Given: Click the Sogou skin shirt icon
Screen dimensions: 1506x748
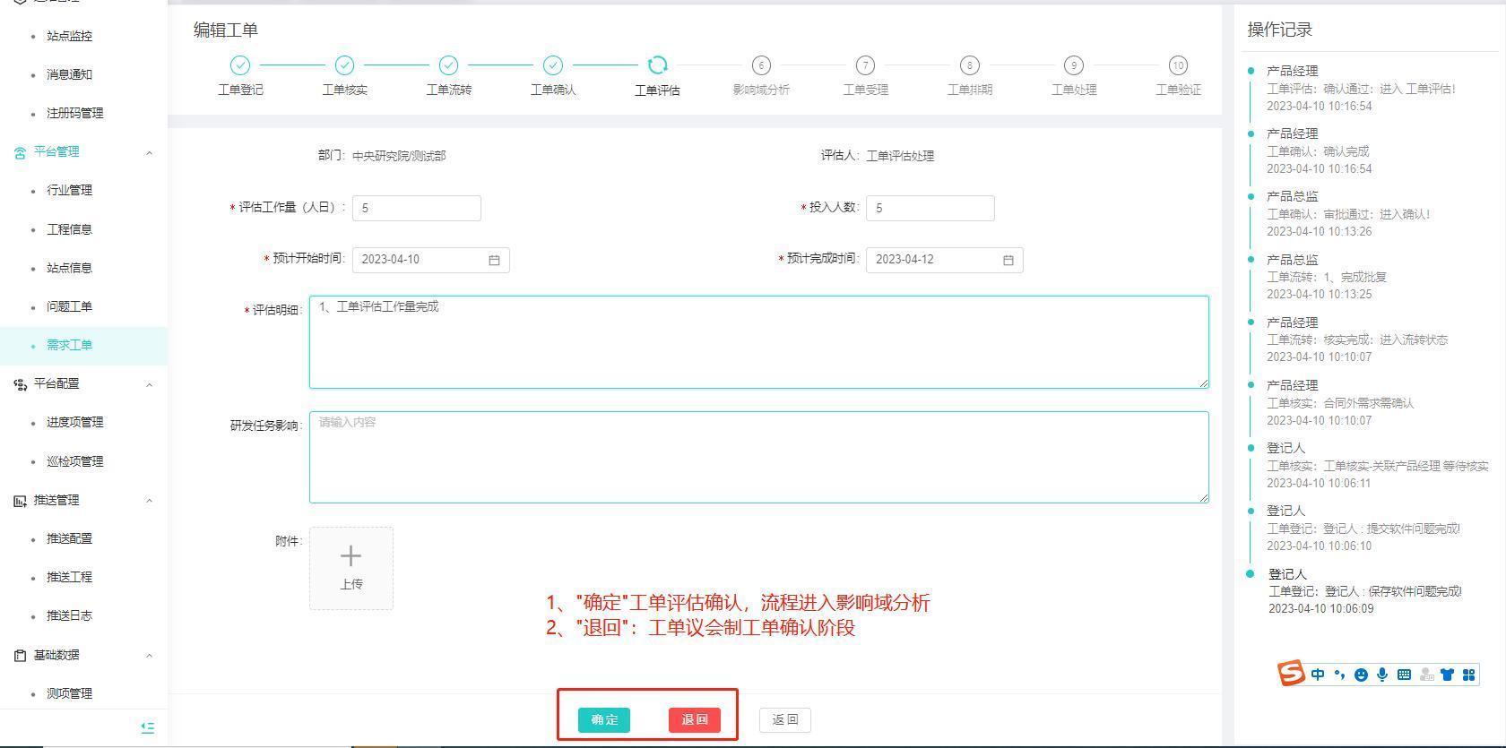Looking at the screenshot, I should coord(1447,675).
